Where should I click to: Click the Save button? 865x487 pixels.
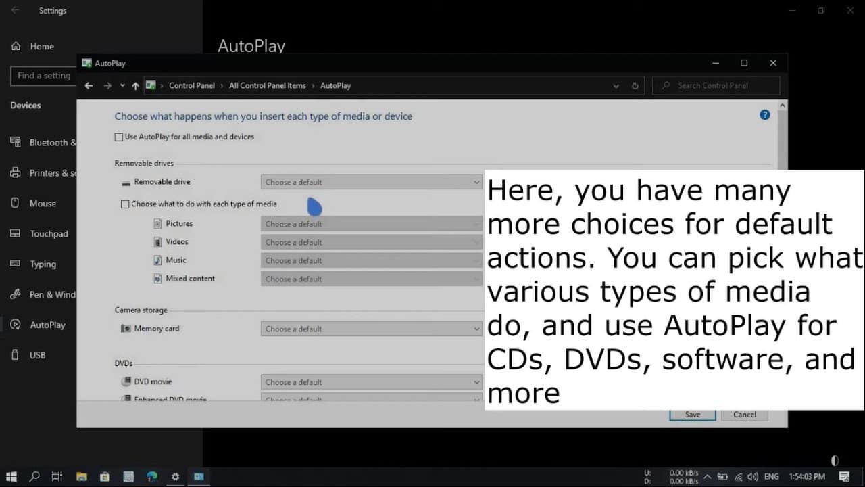692,415
